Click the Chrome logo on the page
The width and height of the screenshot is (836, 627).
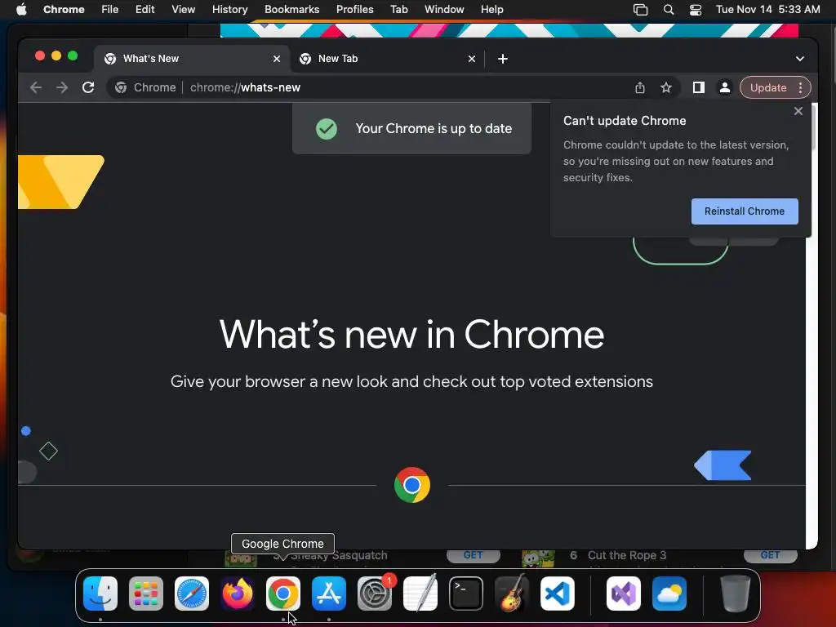click(412, 485)
